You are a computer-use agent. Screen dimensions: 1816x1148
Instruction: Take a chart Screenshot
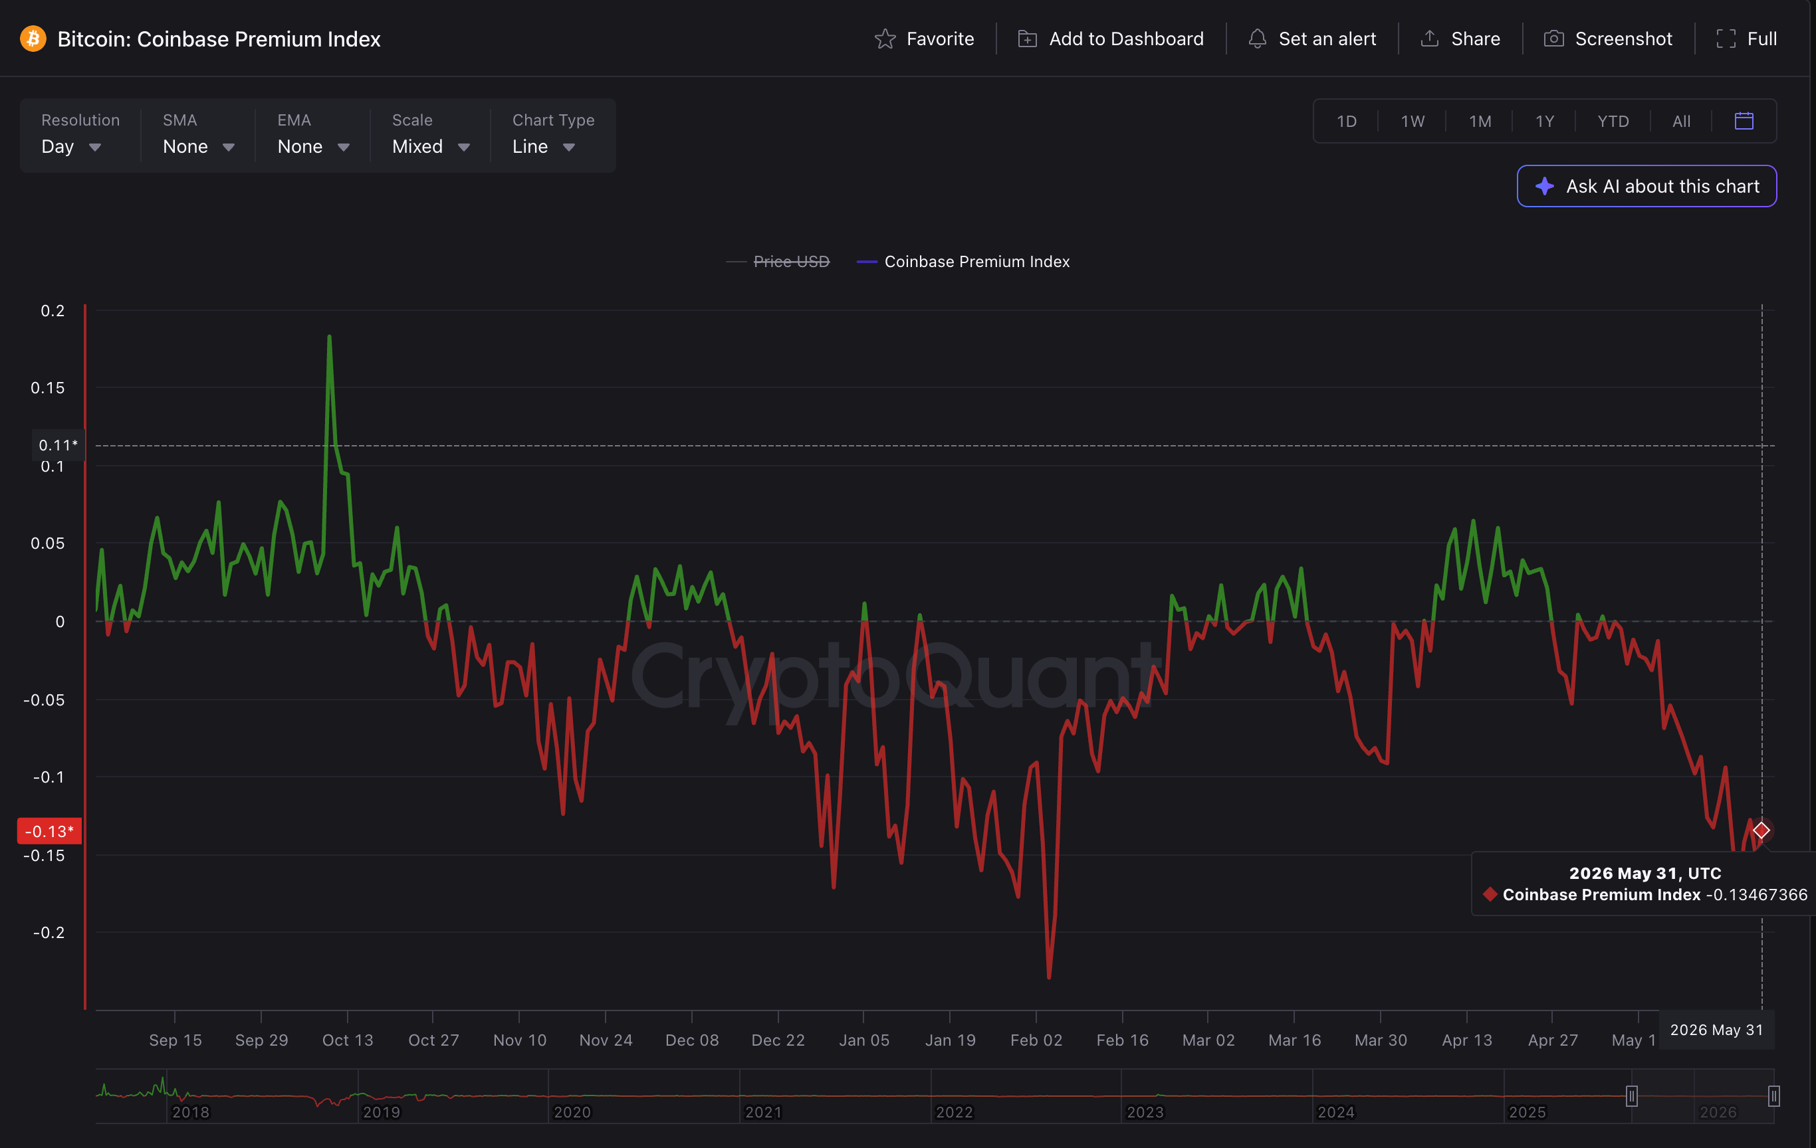[x=1623, y=39]
